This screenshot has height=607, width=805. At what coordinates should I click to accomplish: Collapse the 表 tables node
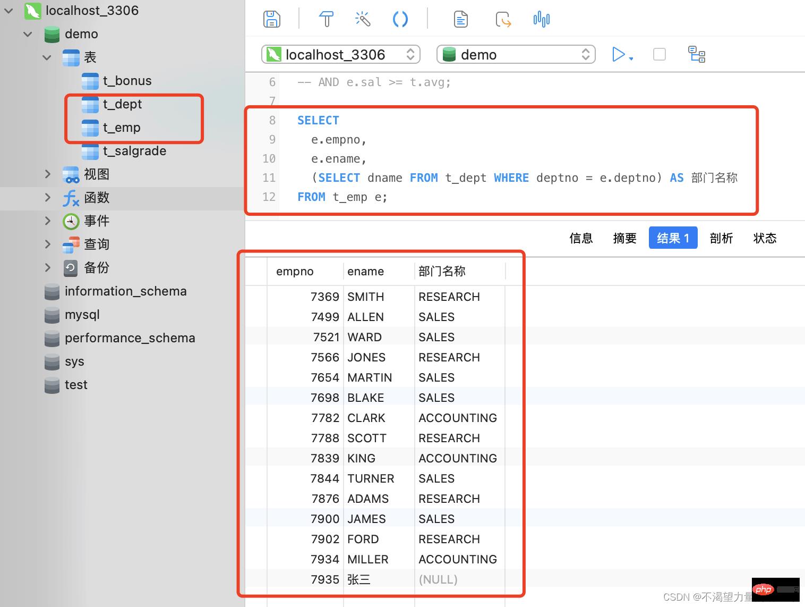tap(47, 57)
